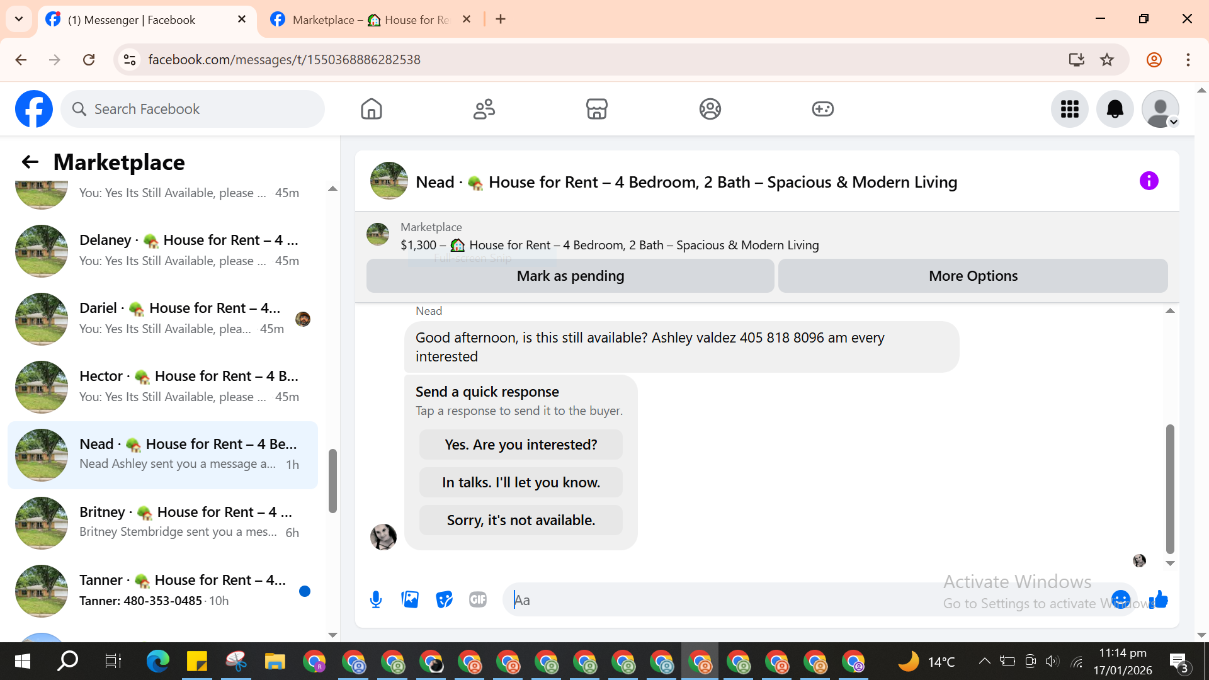Open the browser tab search chevron
1209x680 pixels.
pos(19,19)
